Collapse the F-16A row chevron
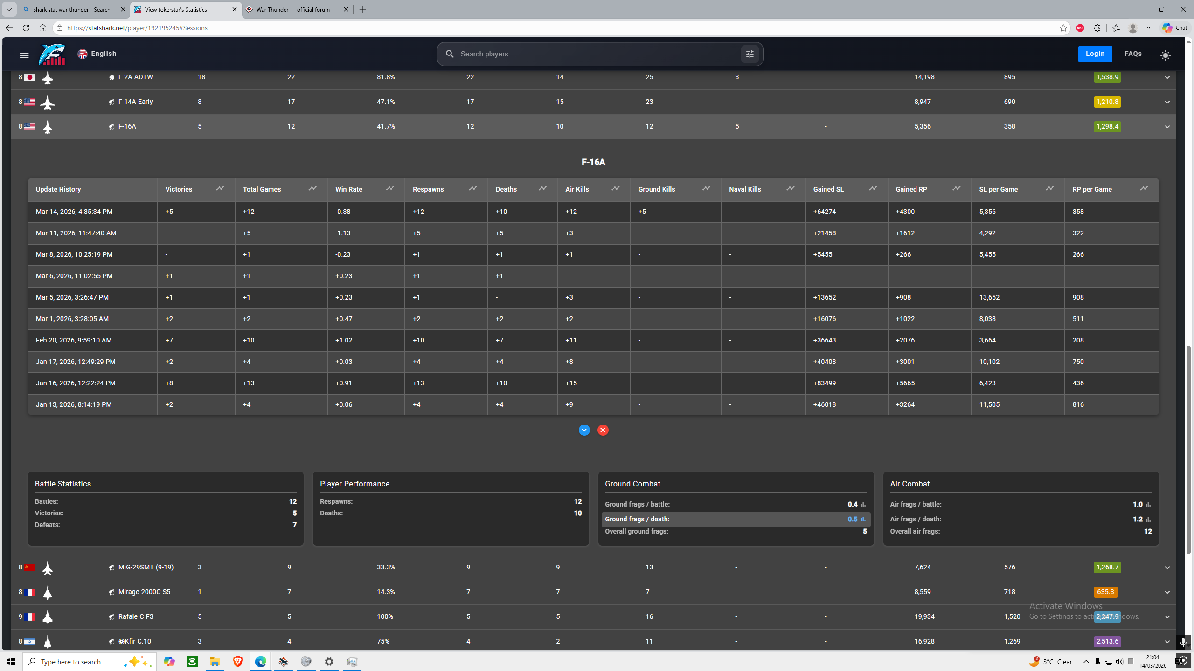Screen dimensions: 1194x671 pos(1167,127)
